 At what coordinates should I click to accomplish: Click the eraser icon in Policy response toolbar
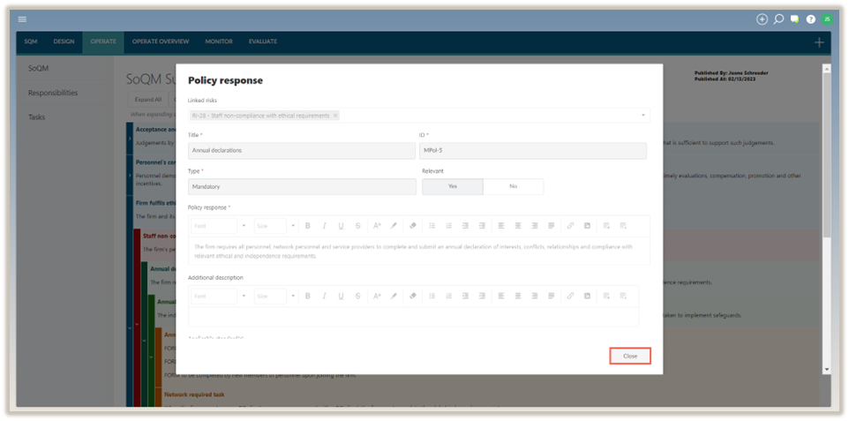point(413,225)
